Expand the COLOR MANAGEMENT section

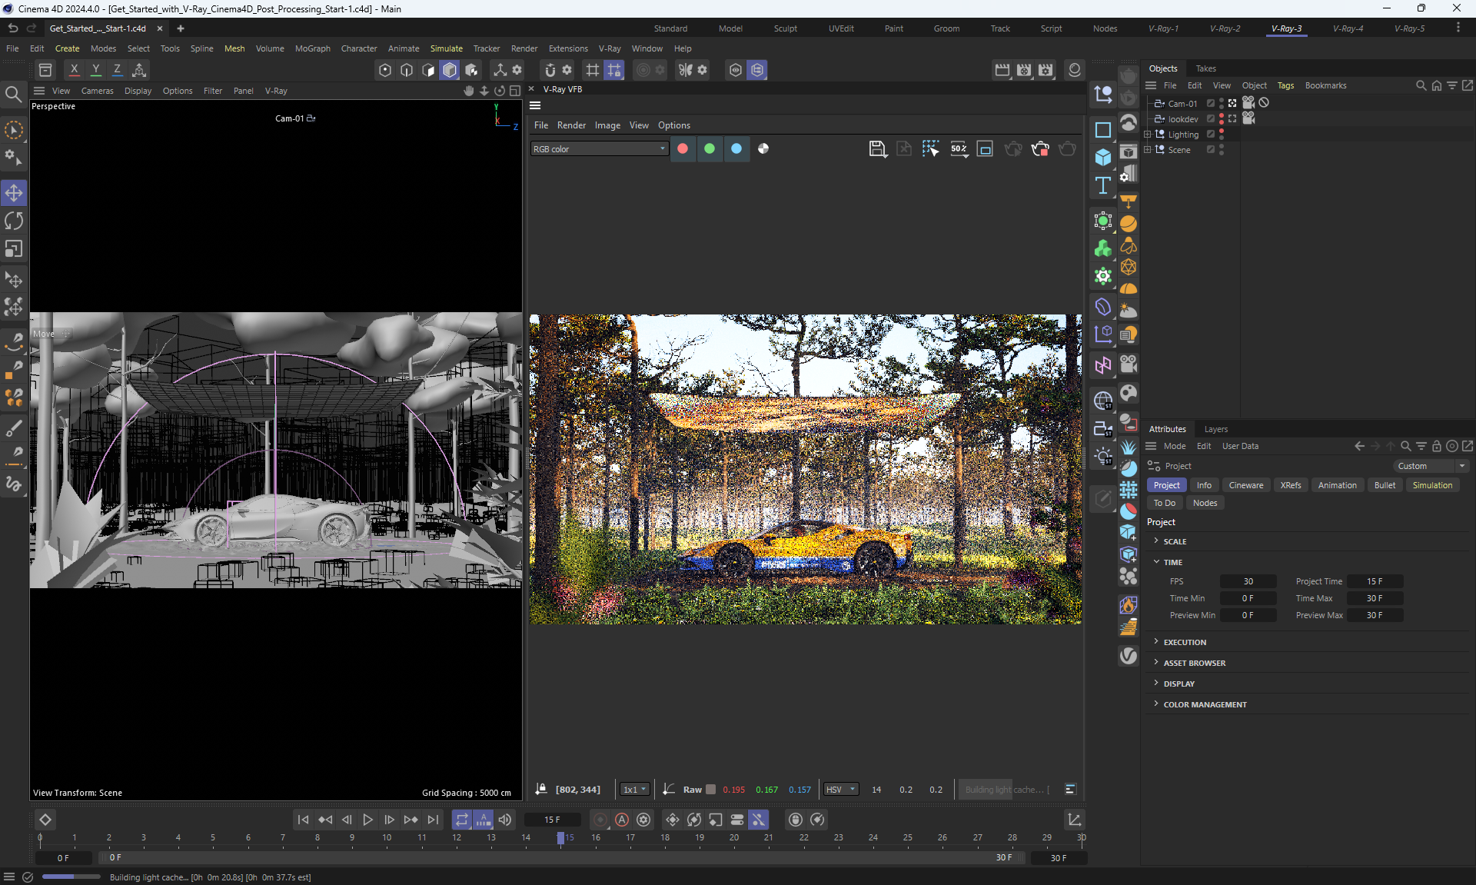1205,704
